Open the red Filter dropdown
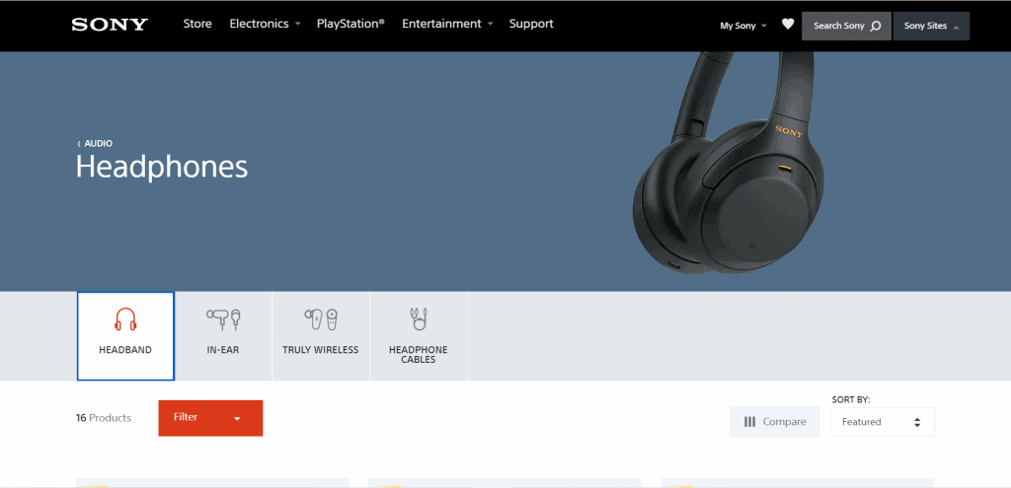 (x=210, y=418)
